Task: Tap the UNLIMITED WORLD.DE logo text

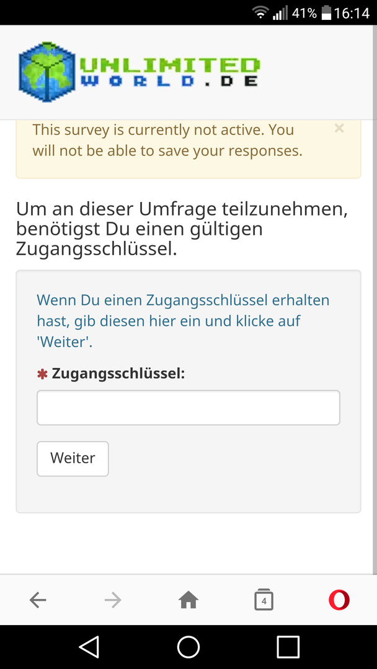Action: (x=169, y=72)
